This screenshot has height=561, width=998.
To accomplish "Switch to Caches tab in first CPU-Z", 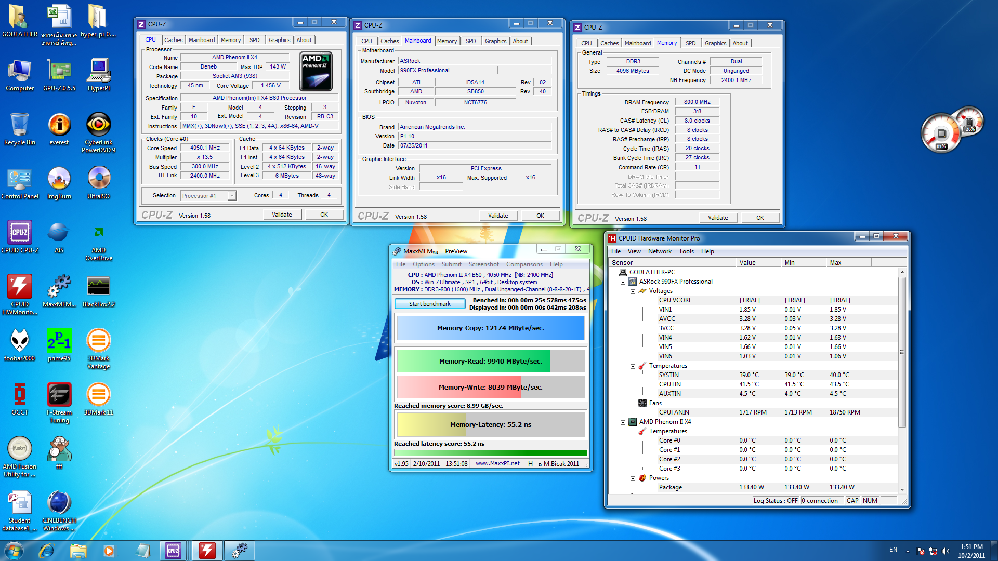I will pos(173,40).
